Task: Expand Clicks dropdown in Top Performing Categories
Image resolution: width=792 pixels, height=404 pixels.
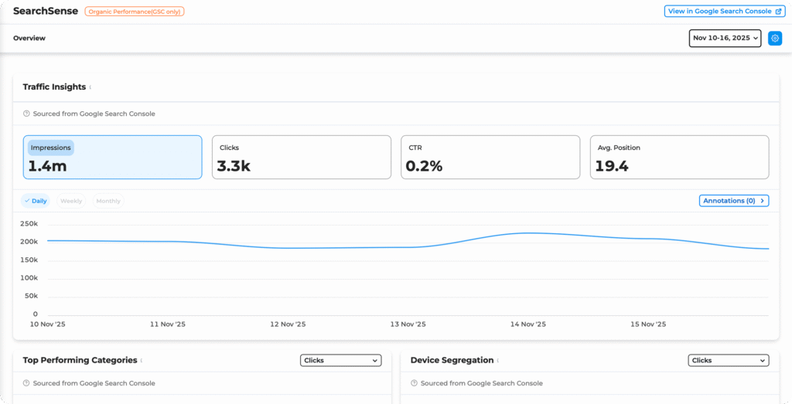Action: tap(340, 360)
